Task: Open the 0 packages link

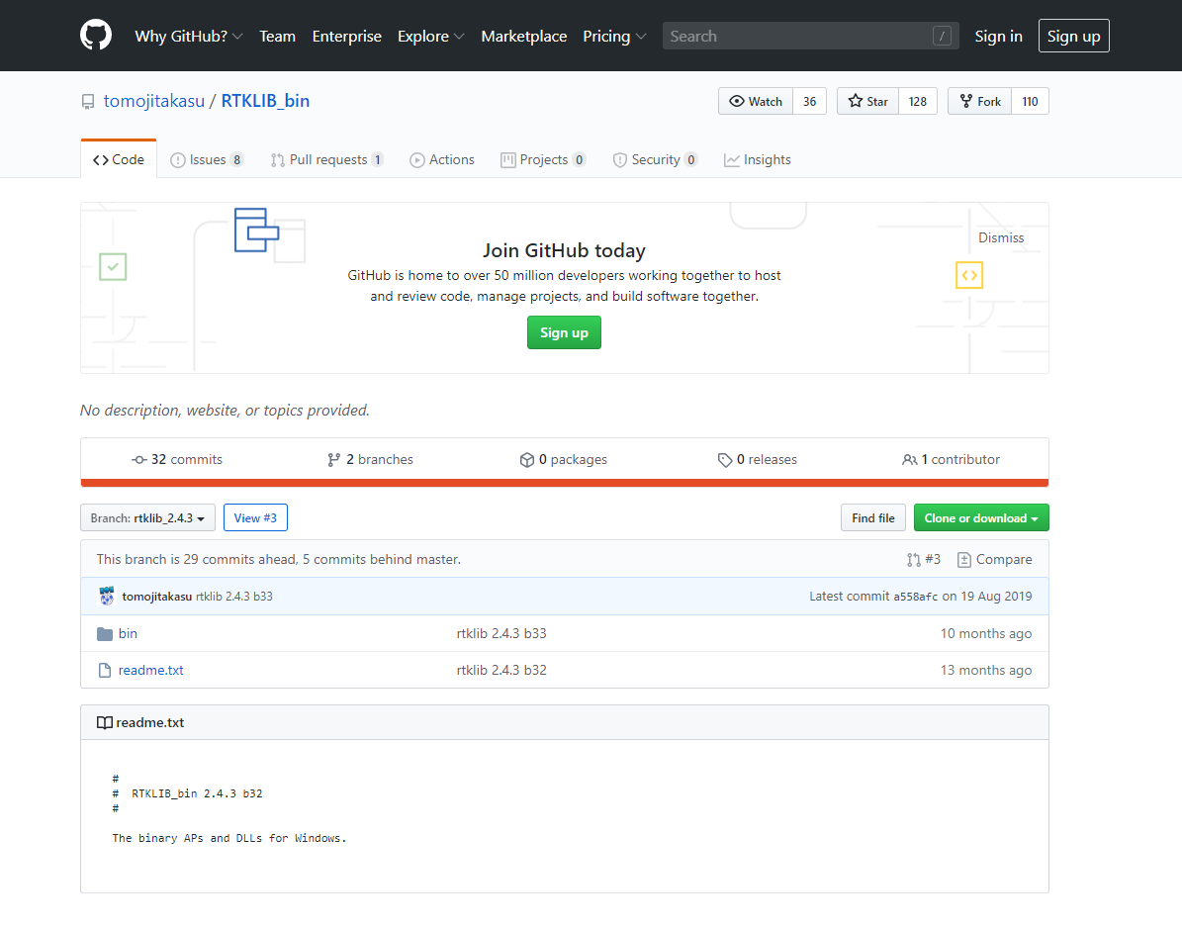Action: [x=563, y=460]
